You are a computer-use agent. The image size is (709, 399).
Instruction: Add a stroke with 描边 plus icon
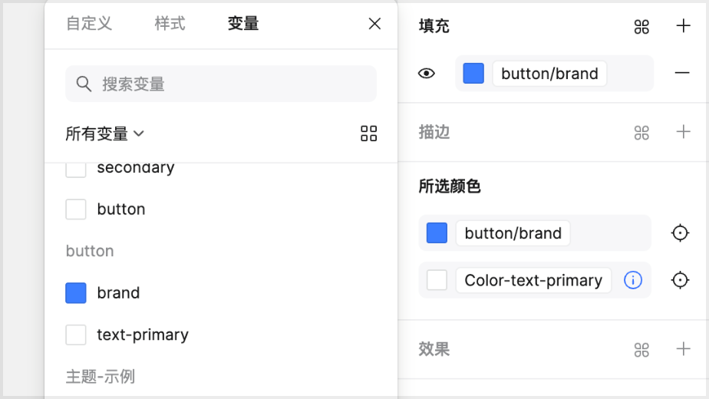(x=683, y=132)
